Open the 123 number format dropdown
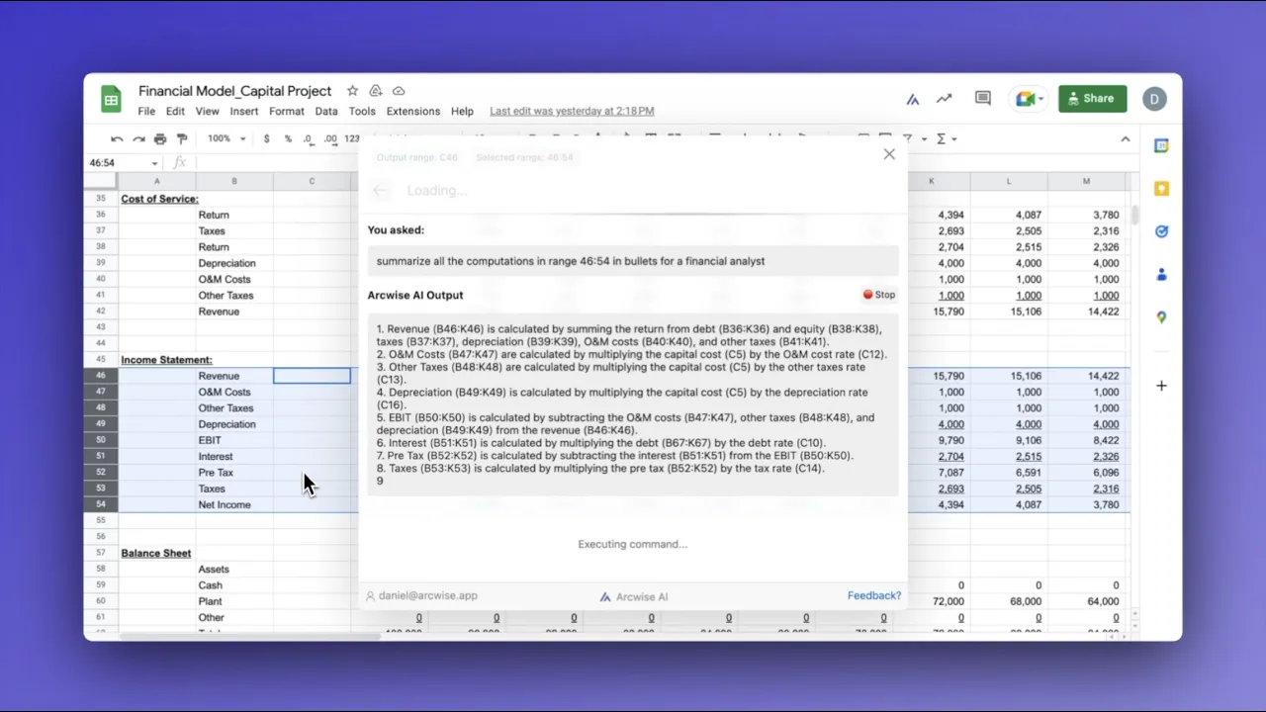Viewport: 1266px width, 712px height. click(x=352, y=138)
